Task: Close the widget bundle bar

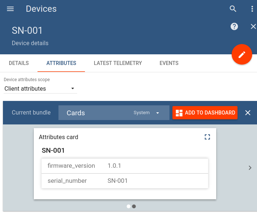Action: click(x=248, y=113)
